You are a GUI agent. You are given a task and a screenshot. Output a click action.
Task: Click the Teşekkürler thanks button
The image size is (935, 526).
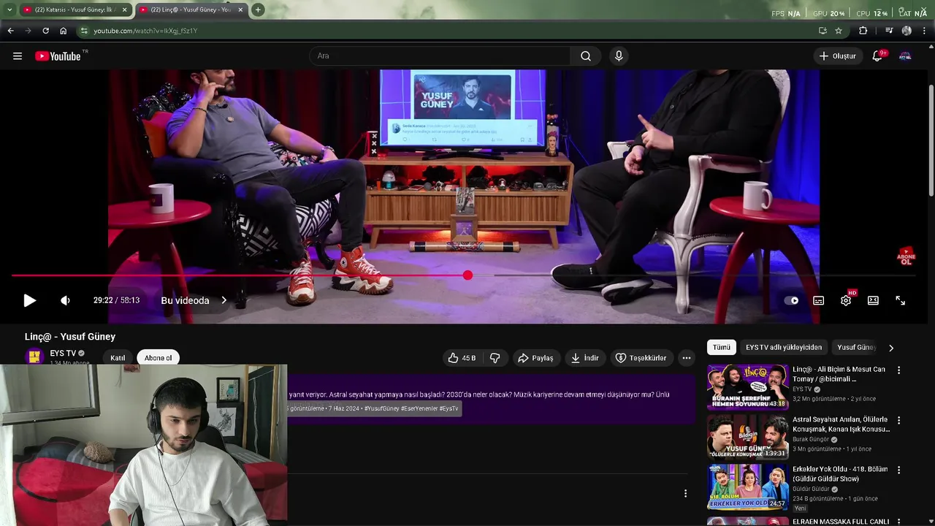click(x=641, y=358)
